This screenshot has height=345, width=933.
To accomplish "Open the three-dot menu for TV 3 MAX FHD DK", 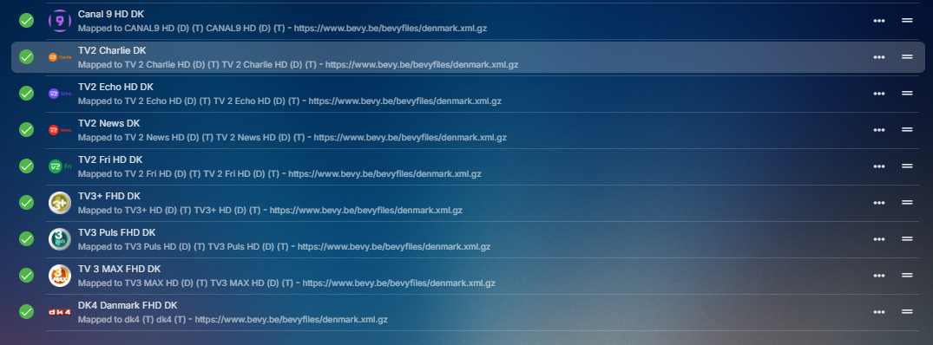I will (879, 275).
